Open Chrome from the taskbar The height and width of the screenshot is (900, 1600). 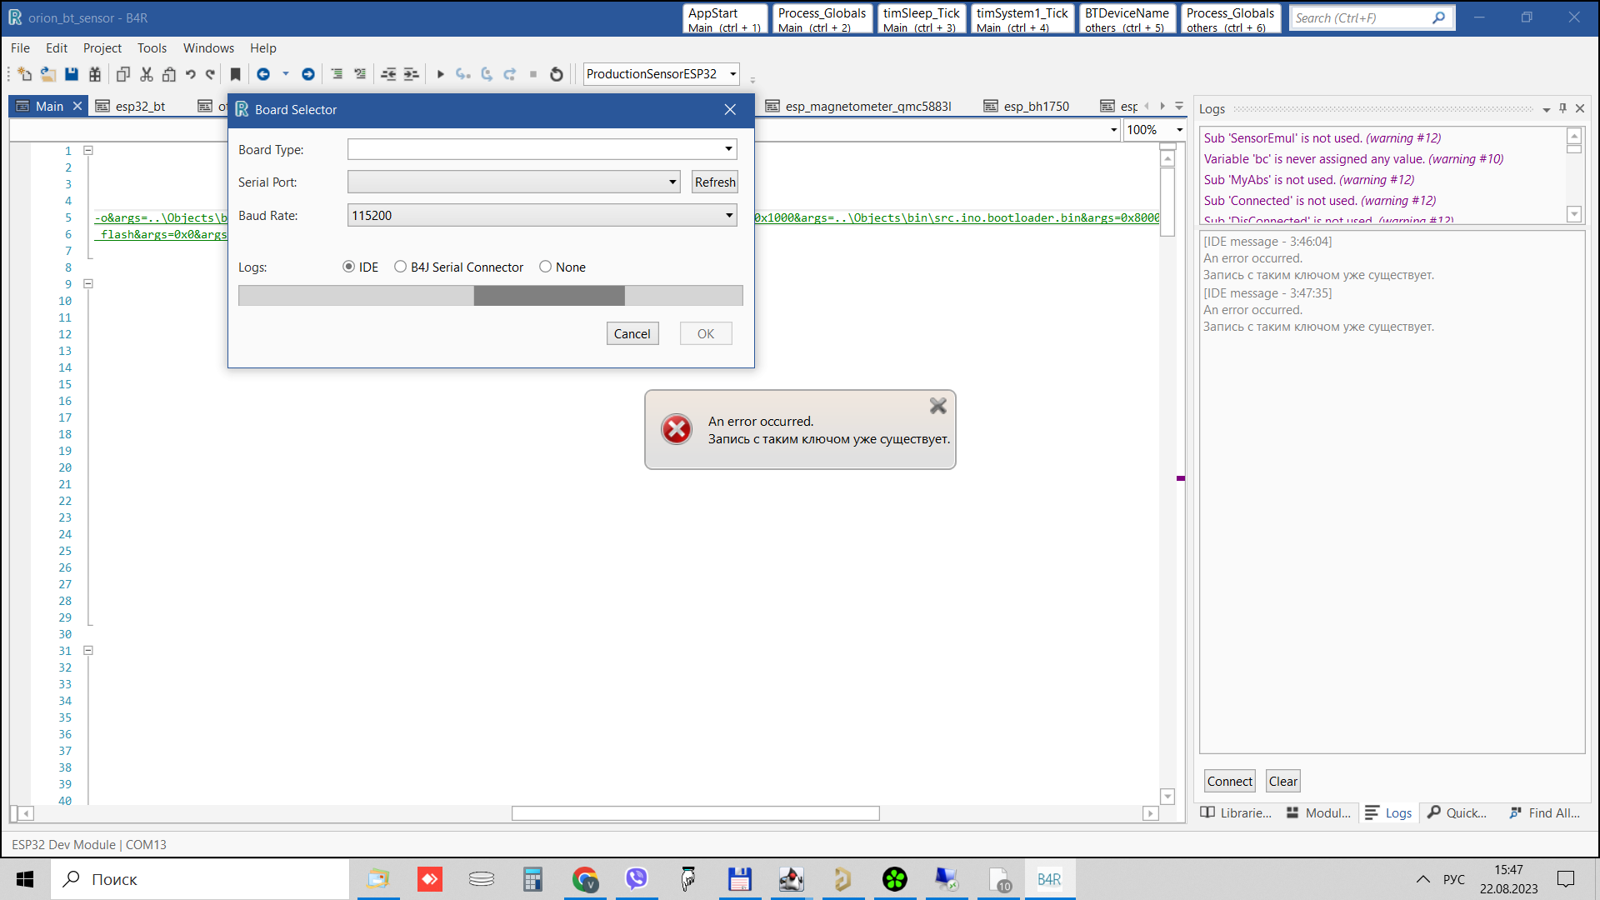point(585,879)
